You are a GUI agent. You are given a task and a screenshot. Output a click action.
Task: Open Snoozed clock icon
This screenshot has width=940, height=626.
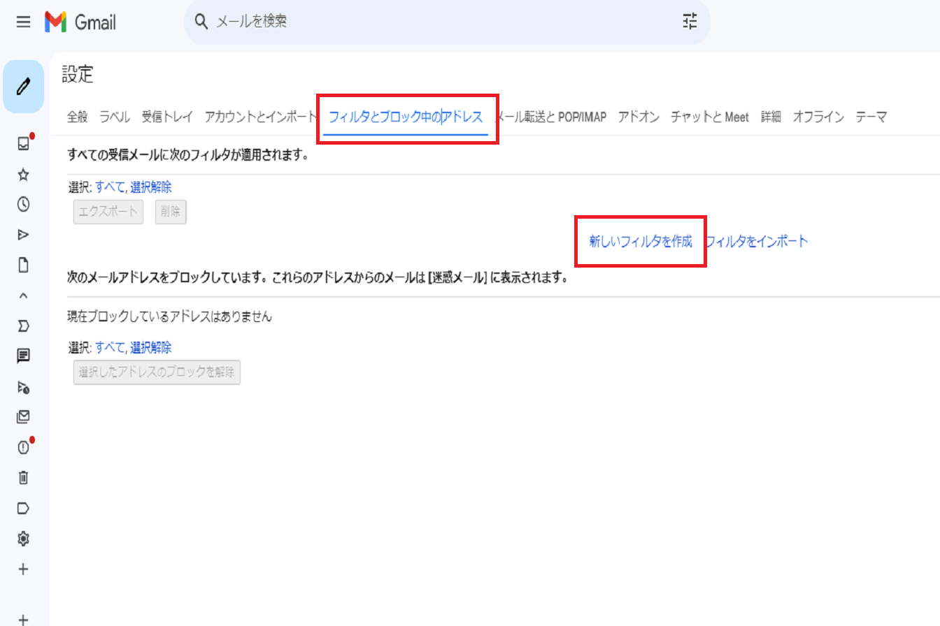pyautogui.click(x=23, y=204)
